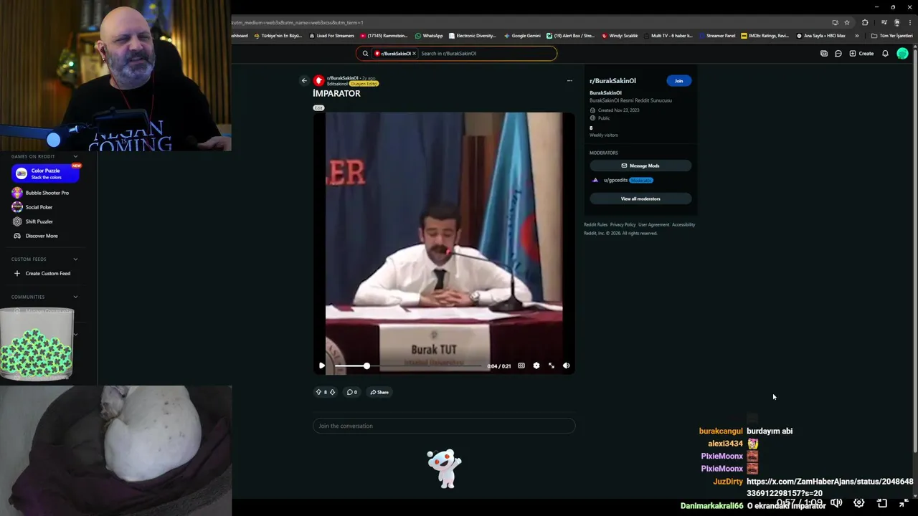Viewport: 918px width, 516px height.
Task: Mute the video volume
Action: pos(567,365)
